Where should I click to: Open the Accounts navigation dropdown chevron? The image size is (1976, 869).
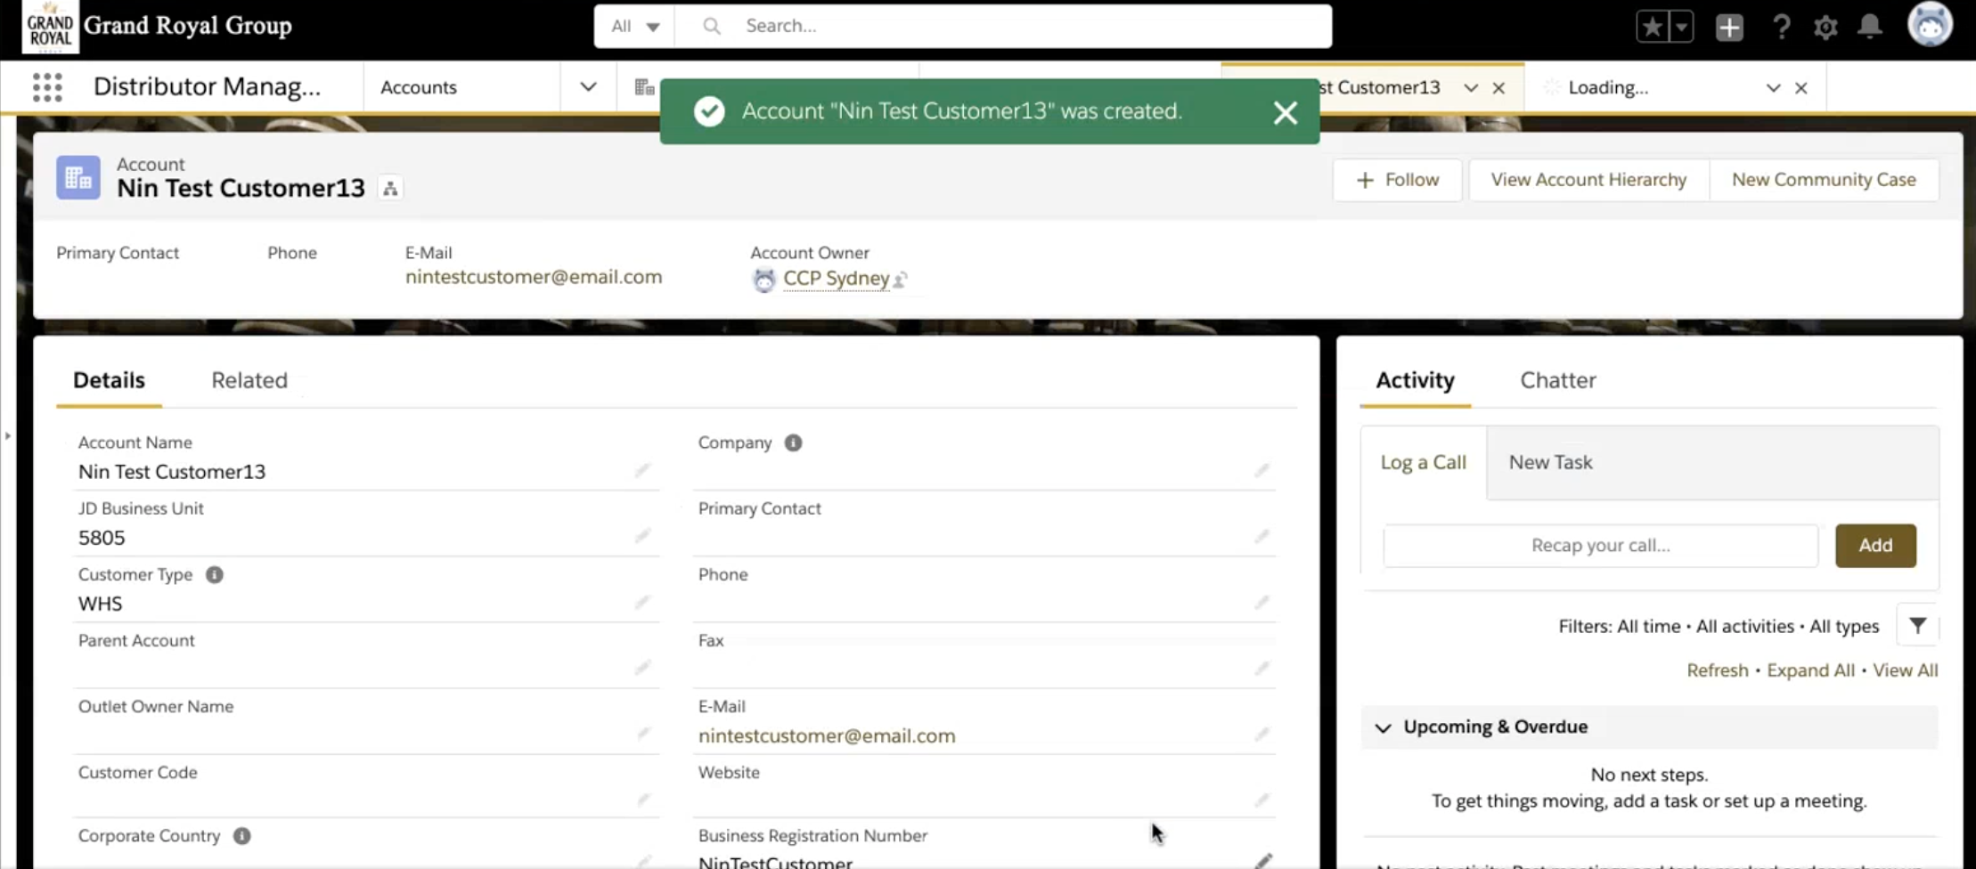point(588,87)
